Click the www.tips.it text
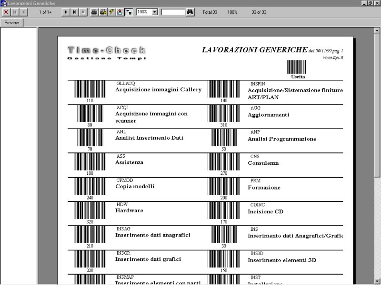Screen dimensions: 381x285 [x=333, y=57]
